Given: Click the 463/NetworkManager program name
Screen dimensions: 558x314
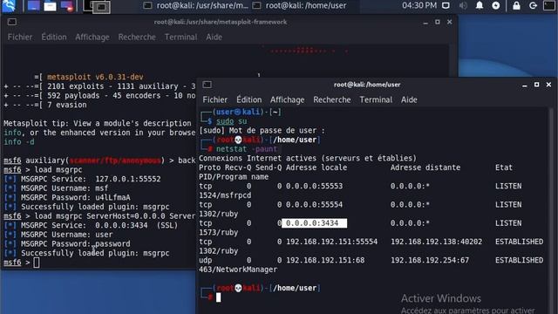Looking at the screenshot, I should point(238,270).
